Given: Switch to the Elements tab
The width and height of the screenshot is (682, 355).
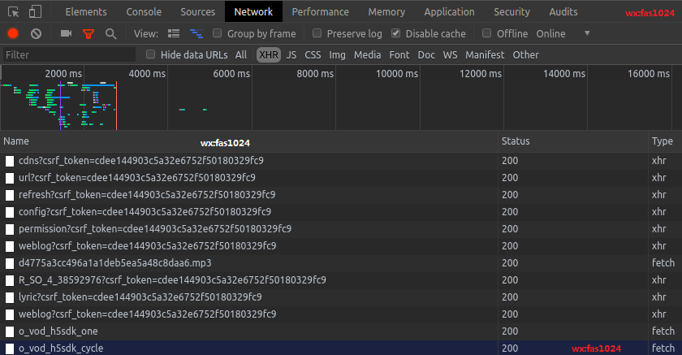Looking at the screenshot, I should pyautogui.click(x=86, y=11).
